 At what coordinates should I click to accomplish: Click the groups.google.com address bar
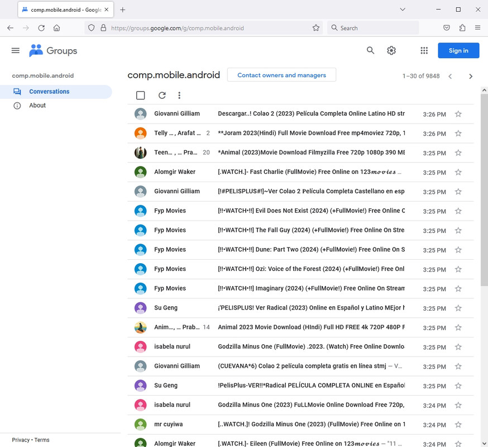tap(204, 28)
